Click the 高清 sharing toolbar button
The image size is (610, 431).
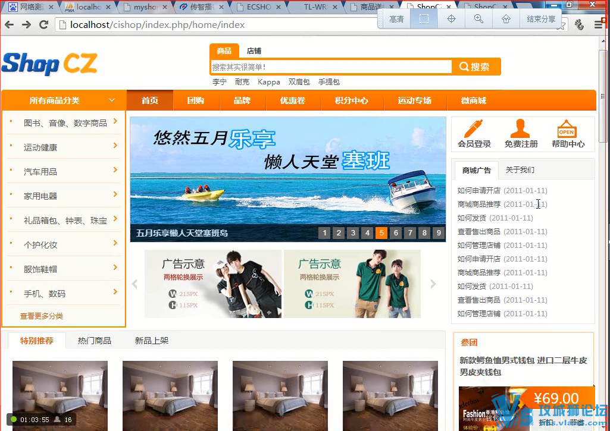tap(396, 19)
